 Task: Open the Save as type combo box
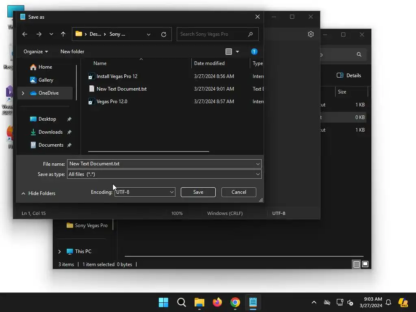(164, 174)
